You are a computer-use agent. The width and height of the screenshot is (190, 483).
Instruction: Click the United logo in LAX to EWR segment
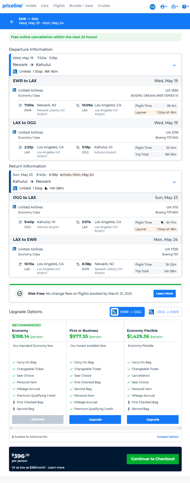[14, 249]
